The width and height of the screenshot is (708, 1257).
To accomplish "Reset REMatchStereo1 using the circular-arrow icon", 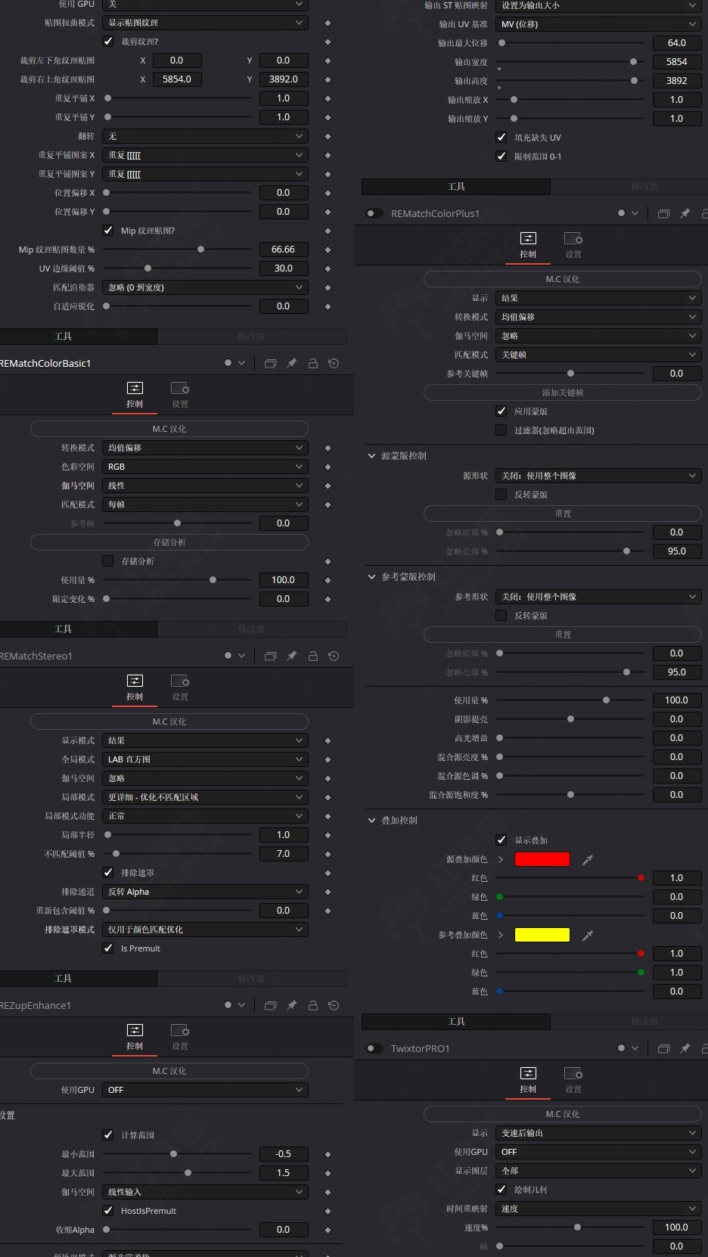I will (334, 656).
